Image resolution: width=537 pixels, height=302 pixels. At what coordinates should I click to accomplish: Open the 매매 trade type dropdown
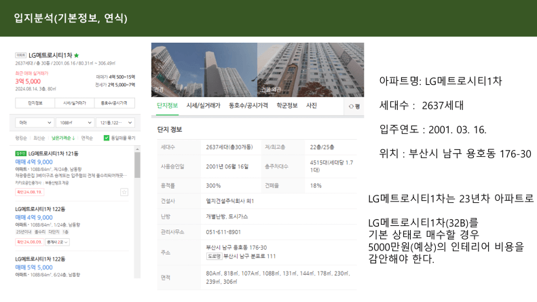pos(35,123)
